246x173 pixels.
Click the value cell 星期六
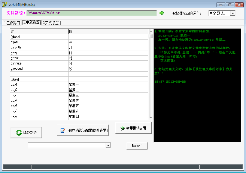pos(108,111)
